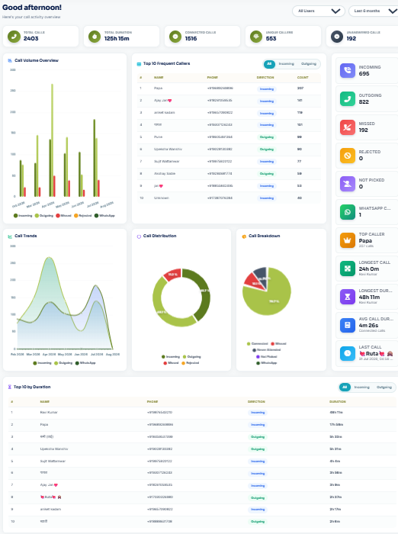Select Outgoing filter in Top 10 by Duration
The height and width of the screenshot is (534, 398).
coord(384,388)
